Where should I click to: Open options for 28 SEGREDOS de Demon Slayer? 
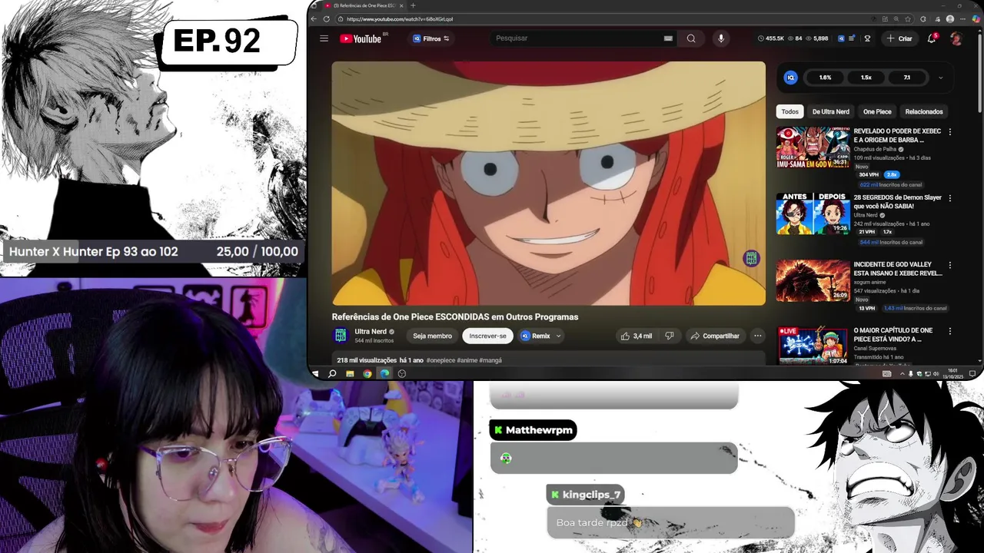pyautogui.click(x=950, y=198)
